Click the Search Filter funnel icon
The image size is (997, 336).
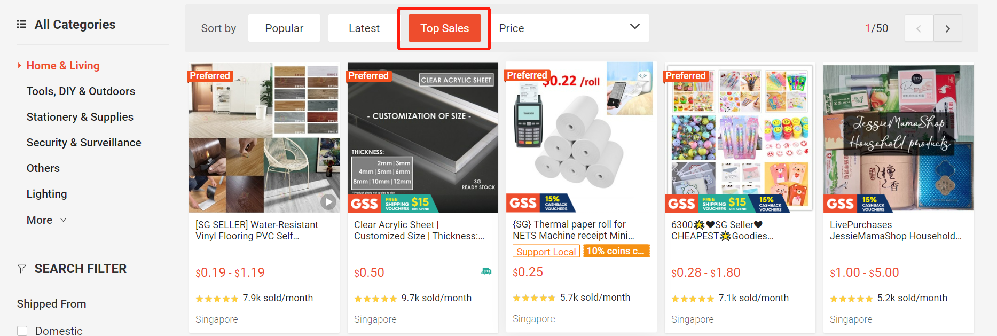click(22, 269)
